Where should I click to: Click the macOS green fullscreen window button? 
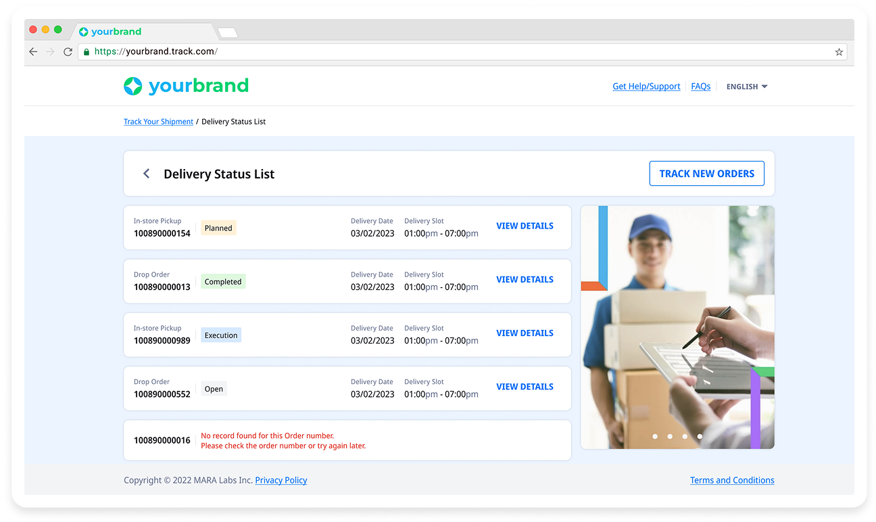pos(58,30)
